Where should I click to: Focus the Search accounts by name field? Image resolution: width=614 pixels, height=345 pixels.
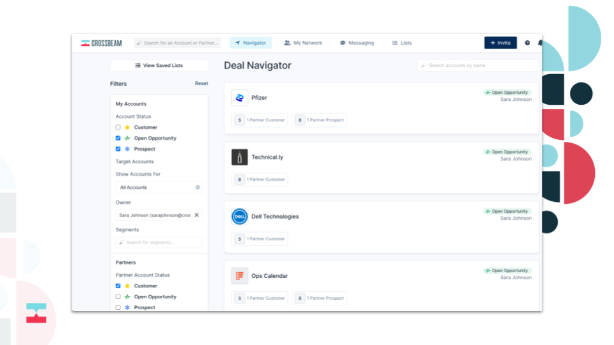tap(480, 65)
